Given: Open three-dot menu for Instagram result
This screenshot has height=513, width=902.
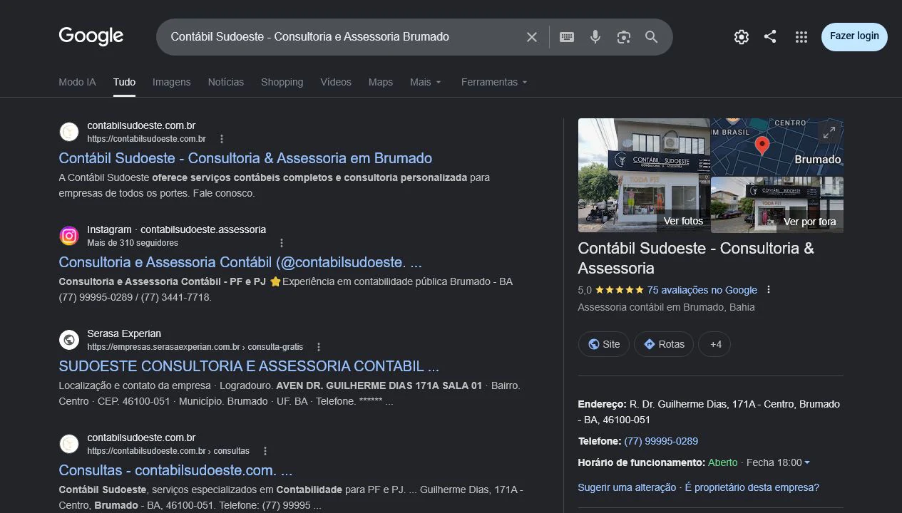Looking at the screenshot, I should [x=282, y=243].
